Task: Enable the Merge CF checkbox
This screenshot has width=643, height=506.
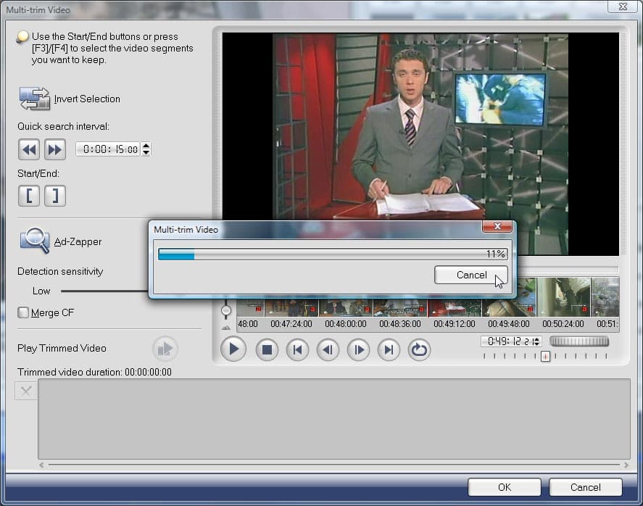Action: click(x=23, y=312)
